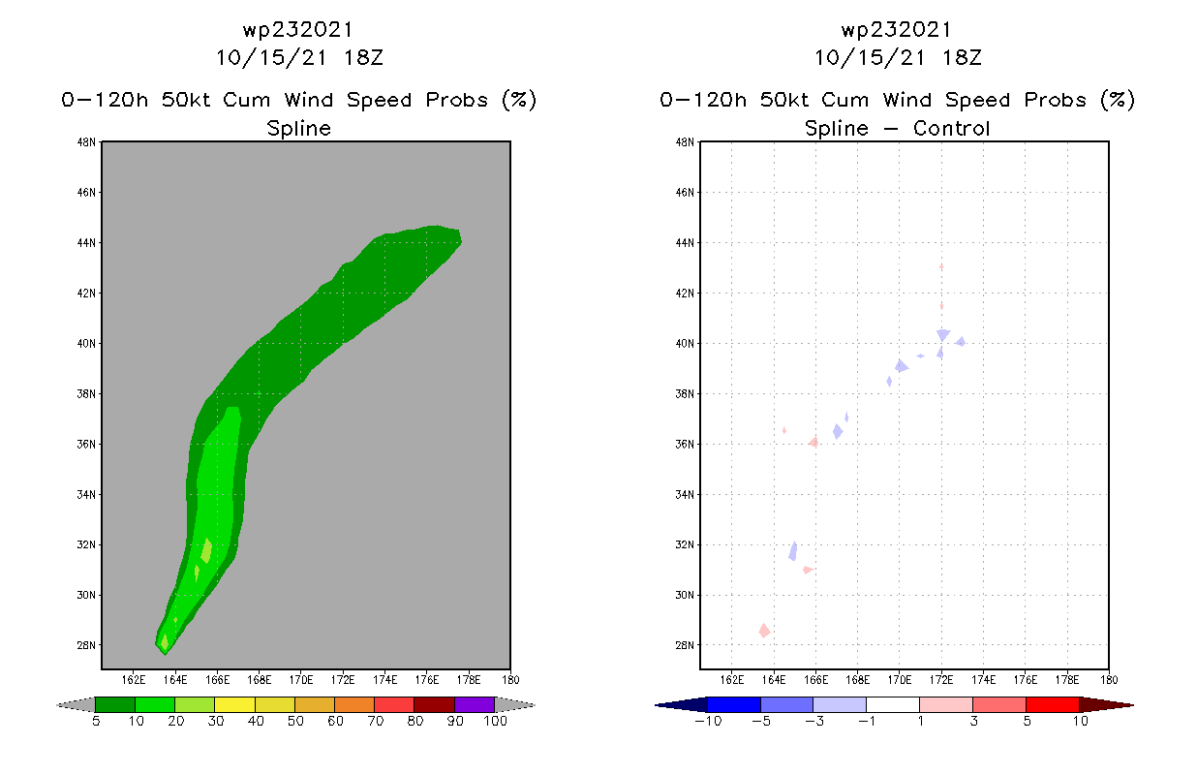This screenshot has width=1197, height=775.
Task: Click the blue -10 to -5 difference swatch
Action: (x=734, y=704)
